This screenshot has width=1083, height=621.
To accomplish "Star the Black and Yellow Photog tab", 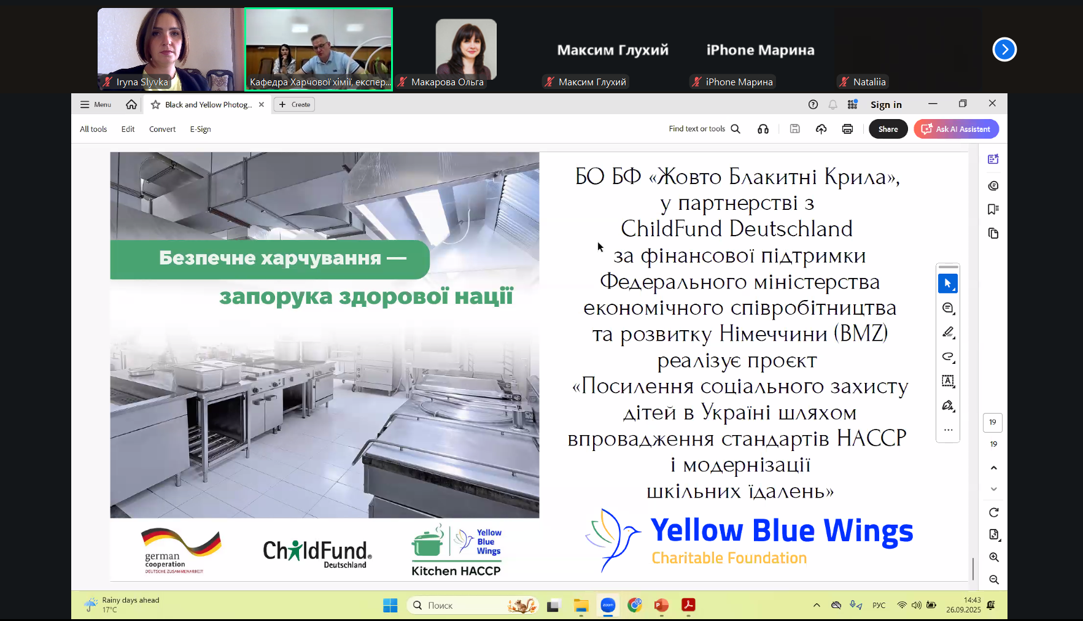I will point(155,105).
